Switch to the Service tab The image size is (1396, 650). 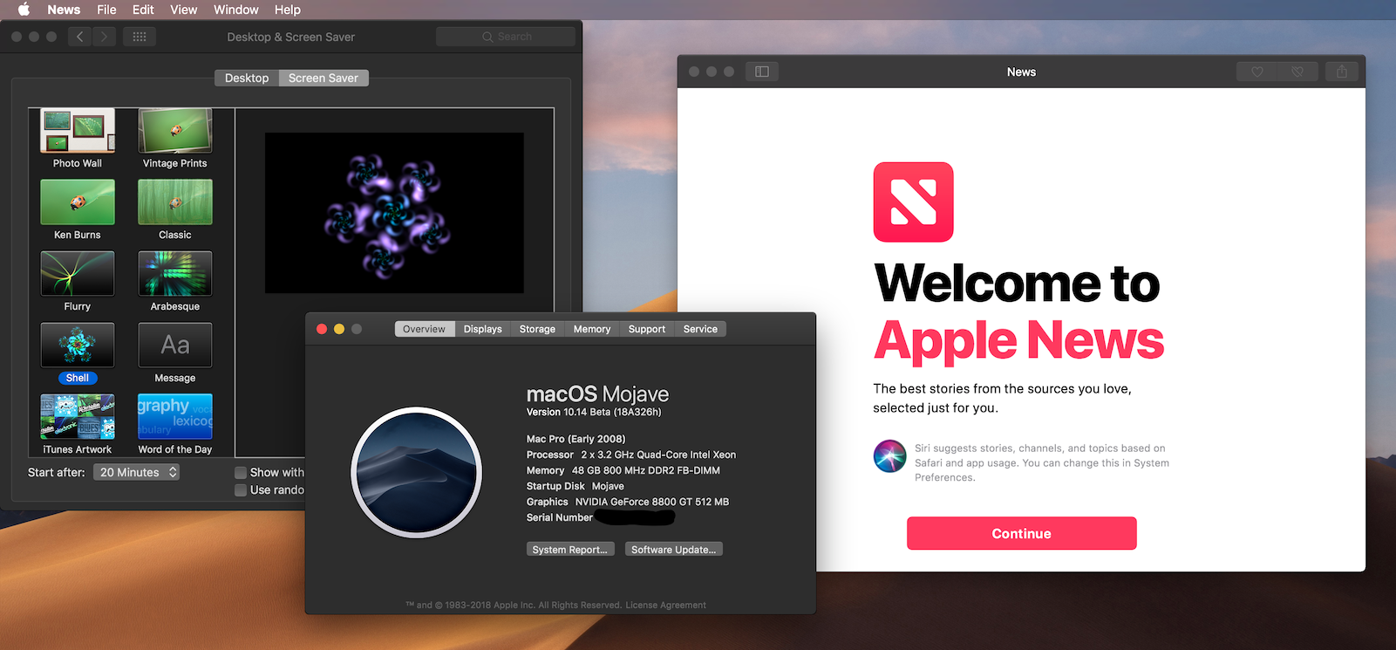click(700, 329)
